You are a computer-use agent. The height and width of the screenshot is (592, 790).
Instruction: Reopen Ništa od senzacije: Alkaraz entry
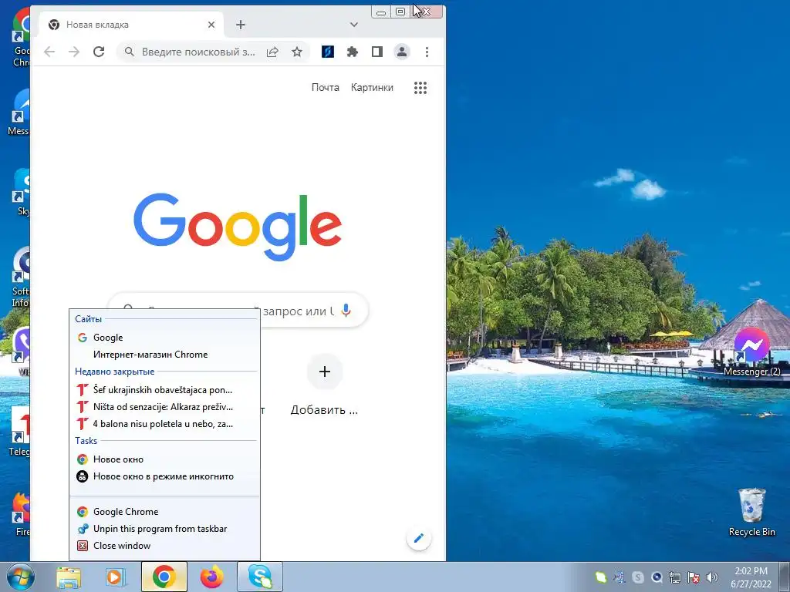[165, 407]
